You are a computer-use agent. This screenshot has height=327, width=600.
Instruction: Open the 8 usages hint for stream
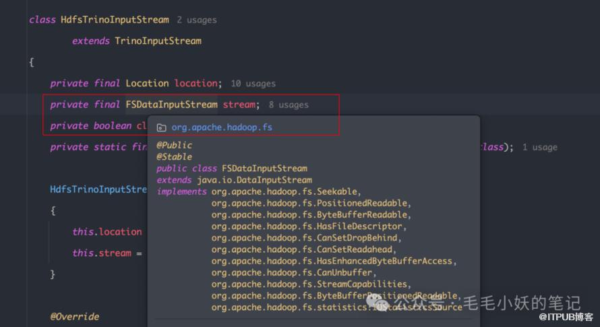(289, 105)
